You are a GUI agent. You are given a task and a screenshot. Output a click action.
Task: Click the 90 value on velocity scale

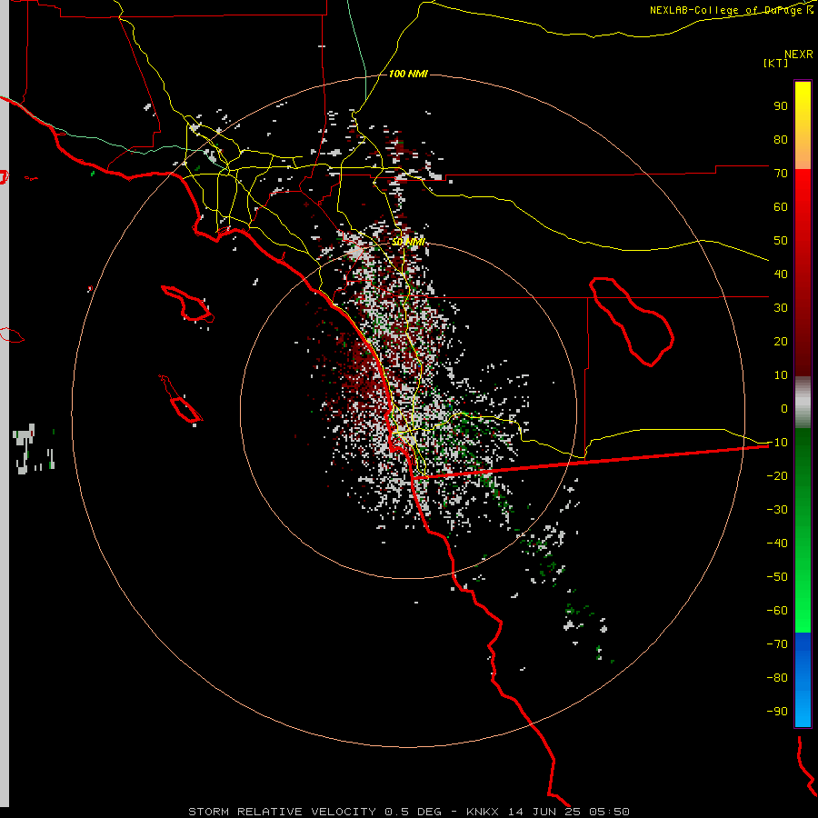[781, 106]
